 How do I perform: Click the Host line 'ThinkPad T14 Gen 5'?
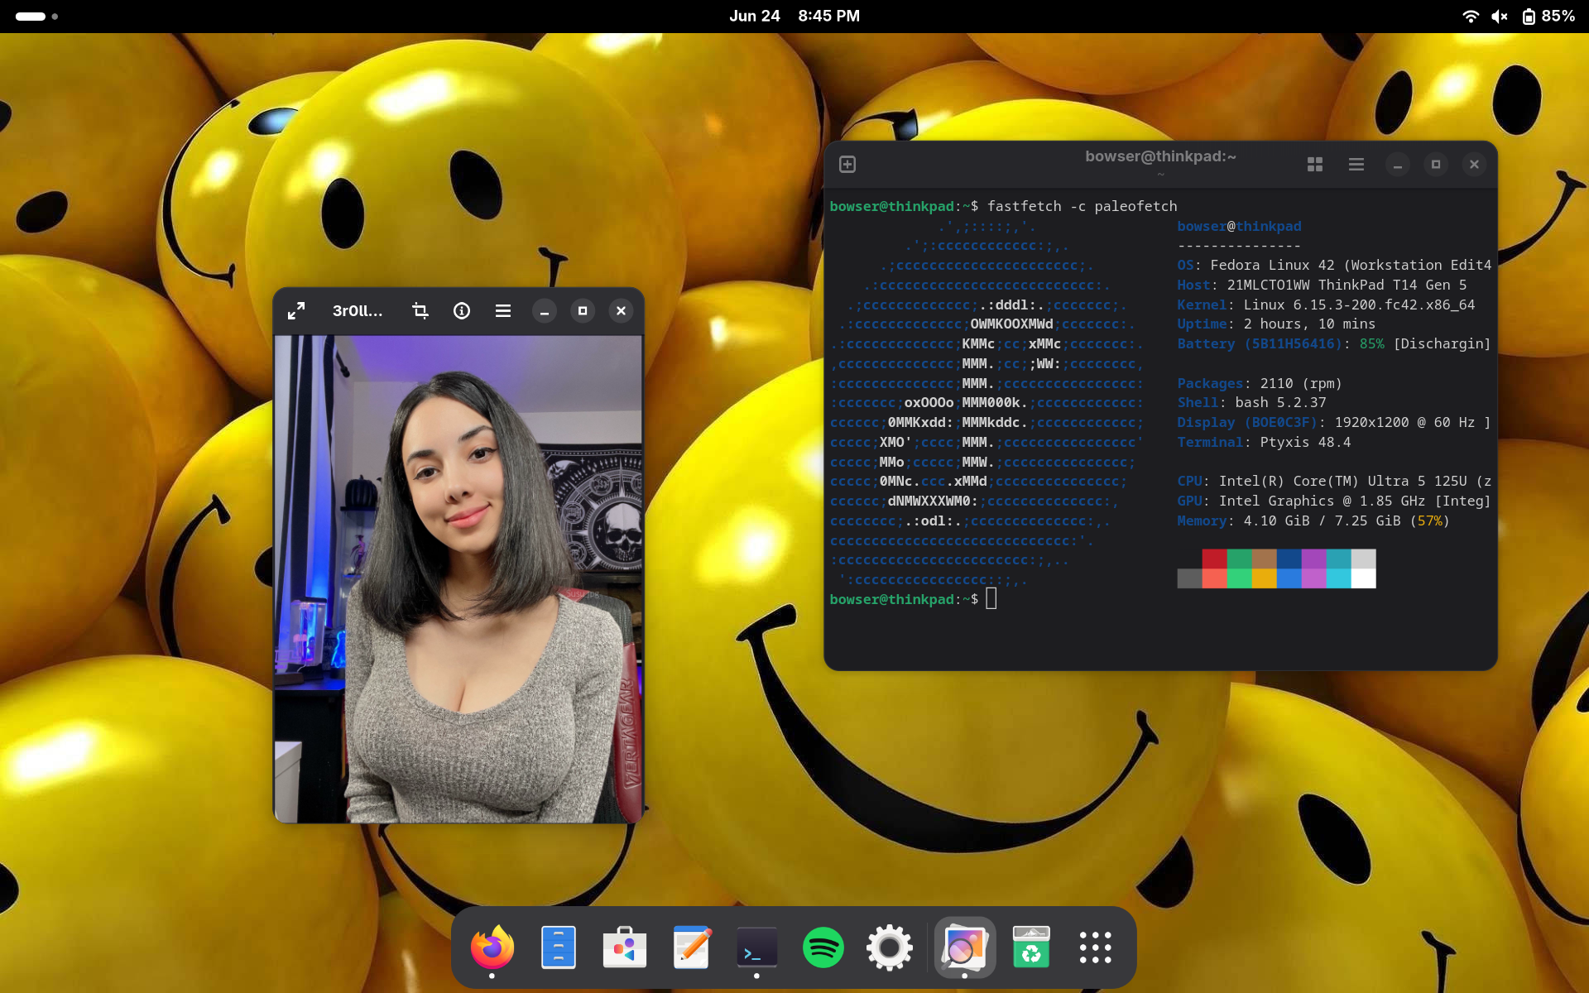(x=1322, y=285)
